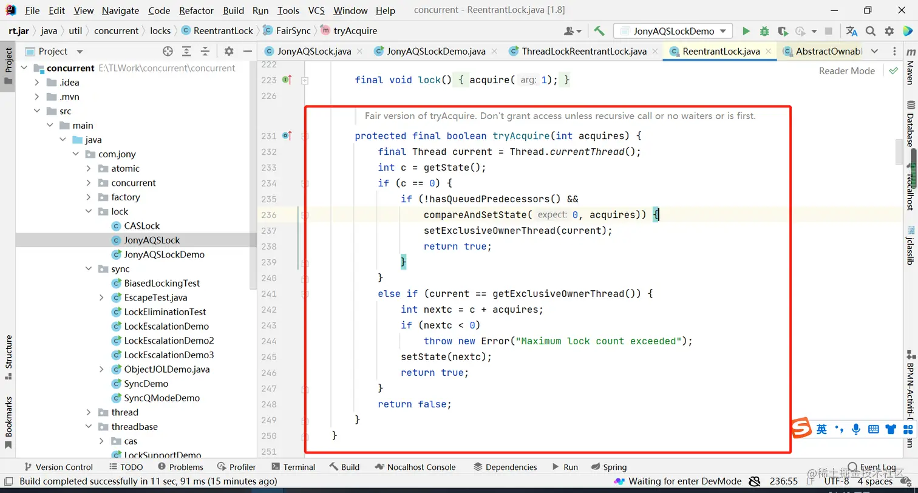Viewport: 918px width, 493px height.
Task: Click the editor vertical scrollbar
Action: point(899,152)
